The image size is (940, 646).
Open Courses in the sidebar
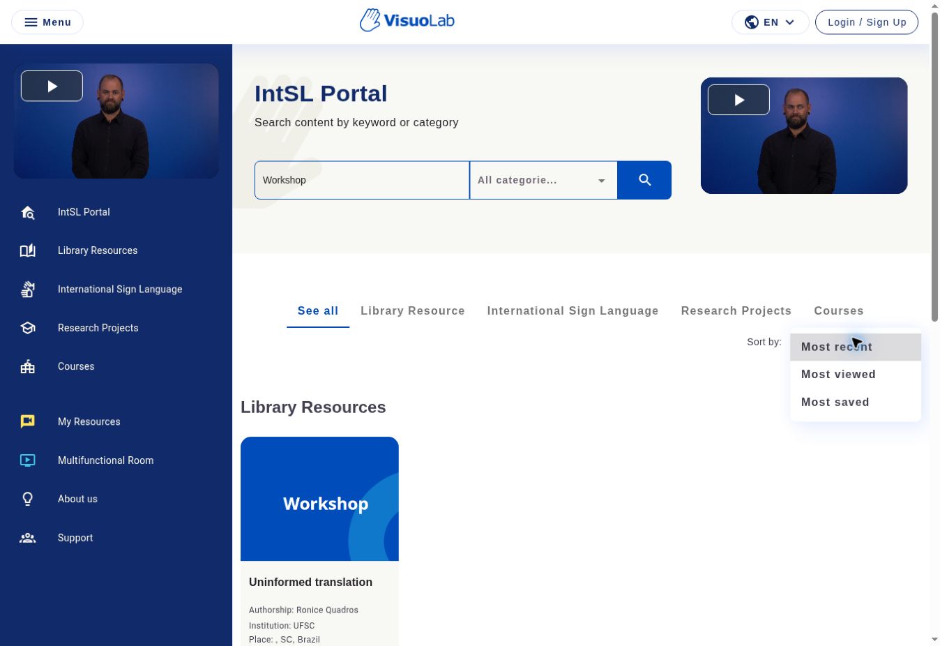(76, 366)
